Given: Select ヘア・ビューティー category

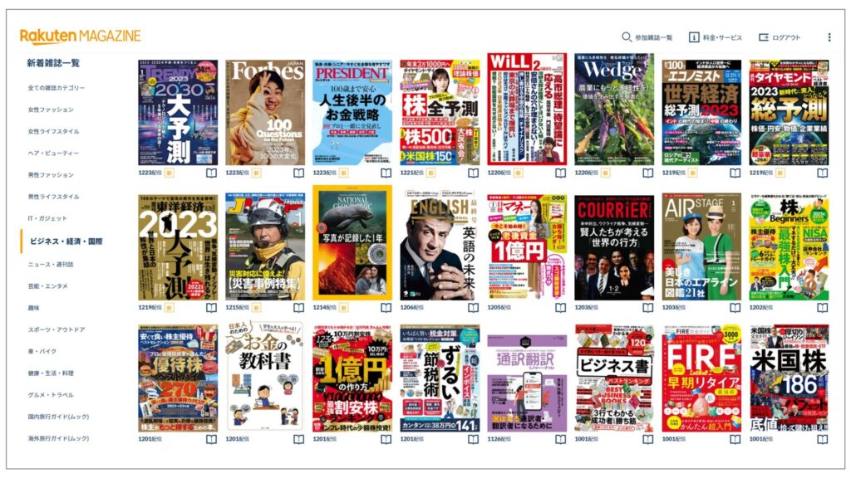Looking at the screenshot, I should pyautogui.click(x=53, y=153).
